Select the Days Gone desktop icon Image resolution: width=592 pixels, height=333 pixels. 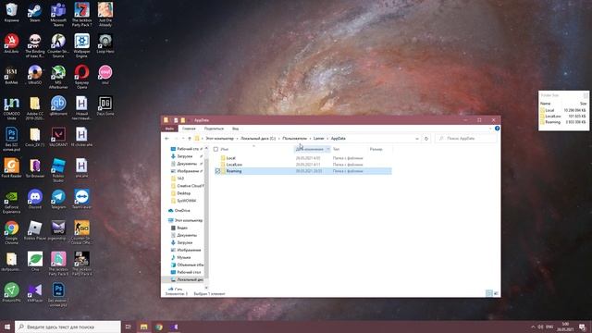tap(105, 105)
